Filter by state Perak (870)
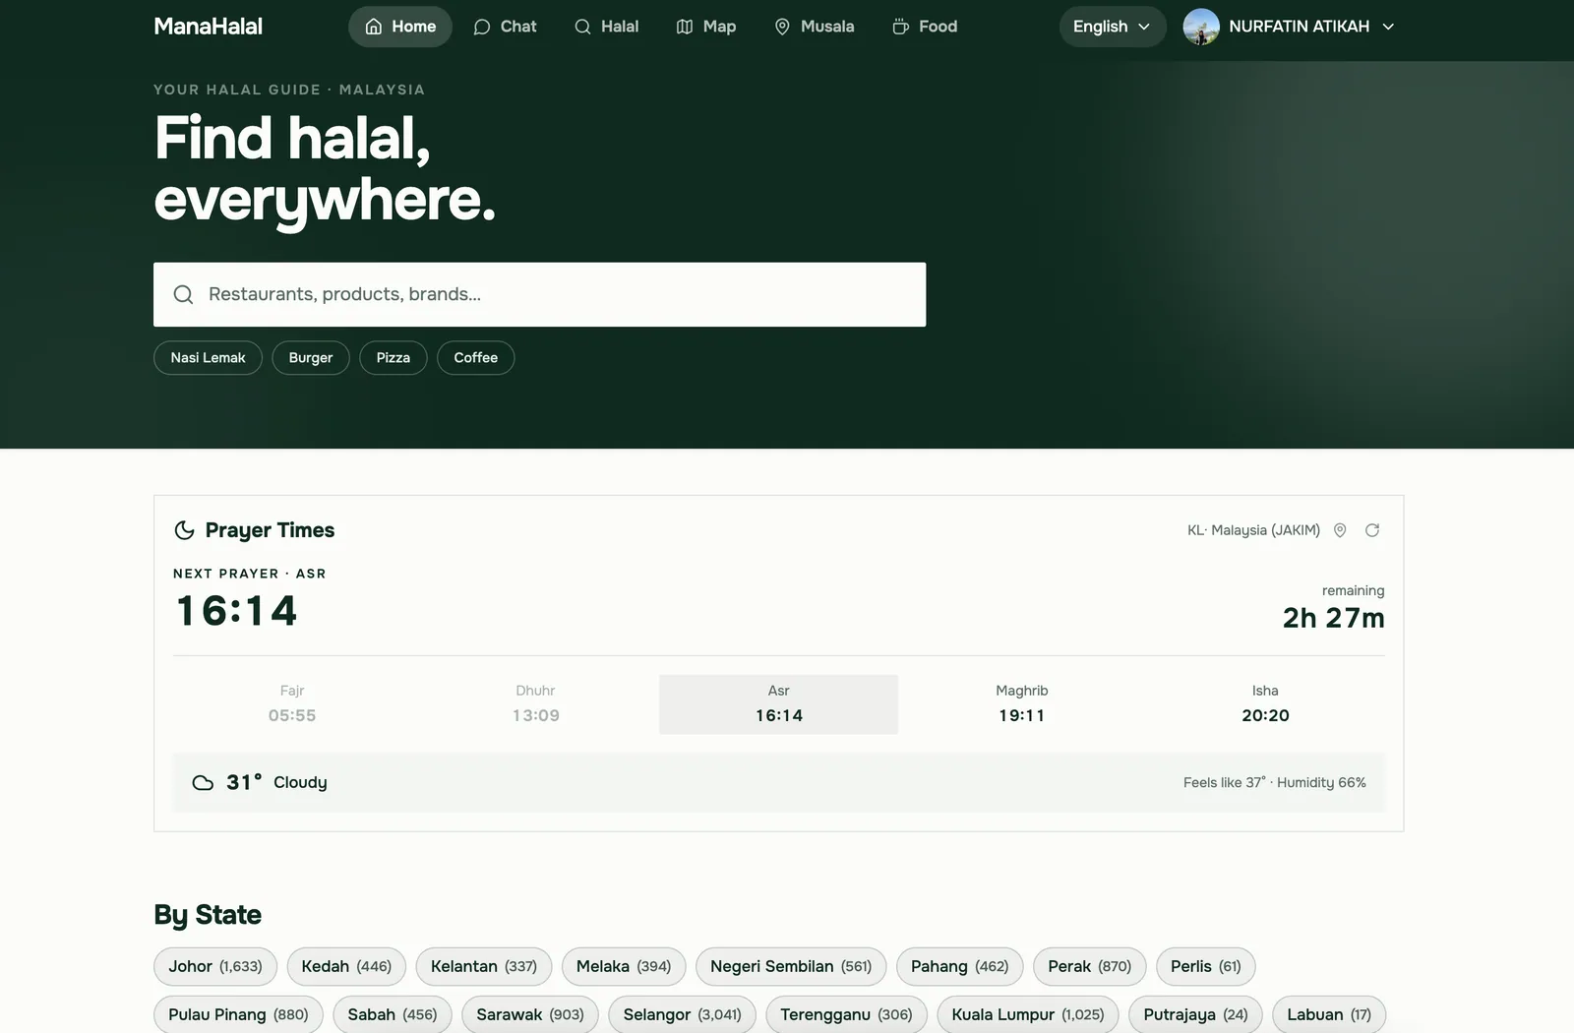The image size is (1574, 1033). coord(1089,967)
